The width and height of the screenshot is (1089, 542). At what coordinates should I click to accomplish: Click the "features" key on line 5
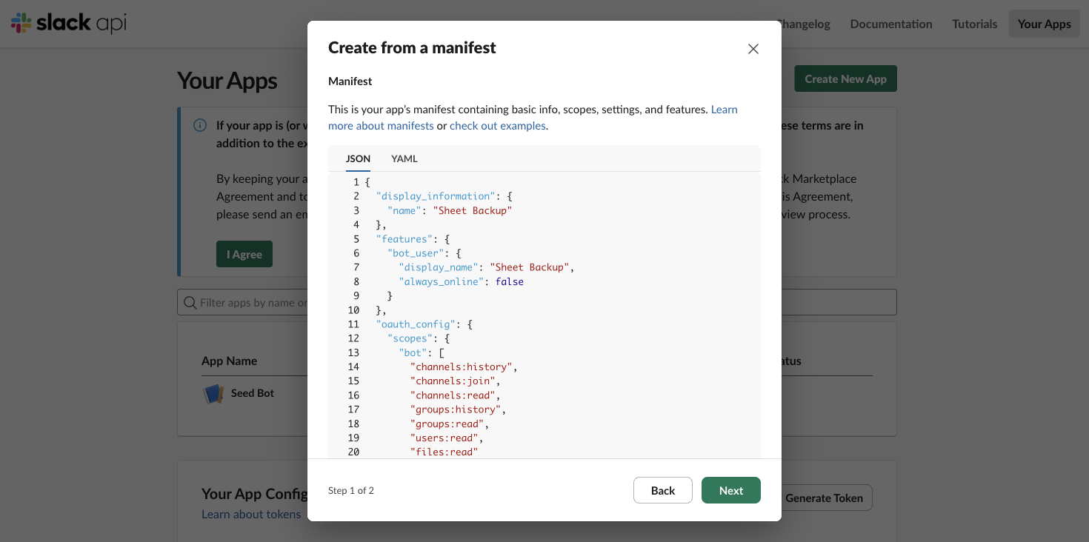pyautogui.click(x=404, y=239)
